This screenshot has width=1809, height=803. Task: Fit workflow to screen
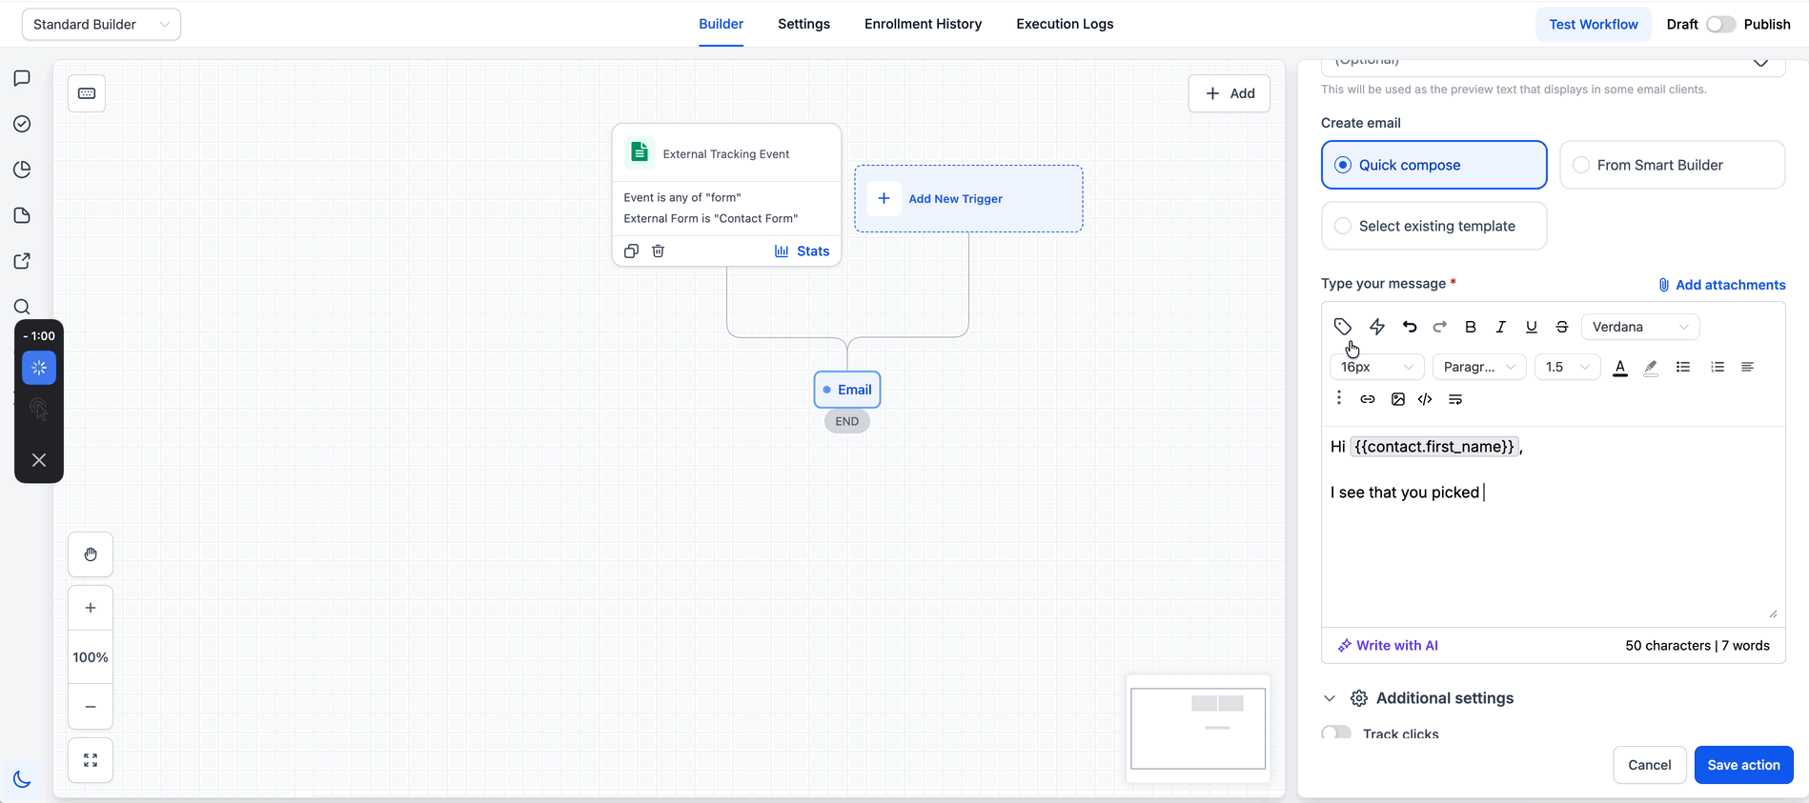click(x=91, y=760)
